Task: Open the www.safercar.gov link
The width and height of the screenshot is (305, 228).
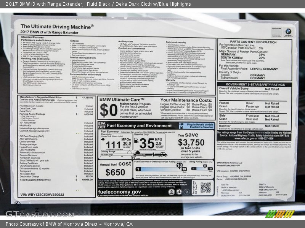Action: click(x=244, y=139)
